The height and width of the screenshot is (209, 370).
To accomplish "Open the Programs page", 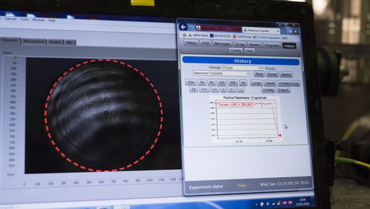I will 272,45.
